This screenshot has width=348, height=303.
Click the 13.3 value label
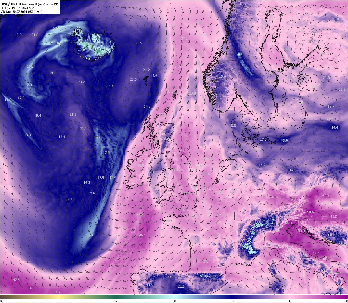click(27, 135)
